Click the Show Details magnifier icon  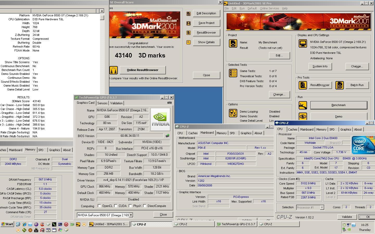click(189, 42)
